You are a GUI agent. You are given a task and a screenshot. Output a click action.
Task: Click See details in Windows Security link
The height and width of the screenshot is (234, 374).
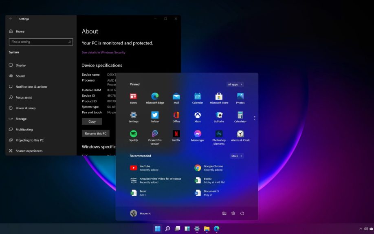(103, 52)
